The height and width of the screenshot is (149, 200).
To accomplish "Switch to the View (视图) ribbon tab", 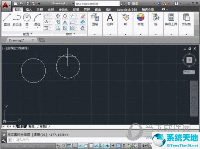I will click(76, 10).
